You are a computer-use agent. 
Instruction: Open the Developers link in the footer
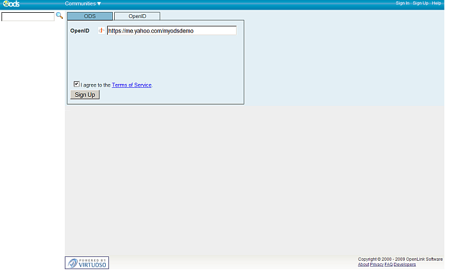(x=405, y=265)
